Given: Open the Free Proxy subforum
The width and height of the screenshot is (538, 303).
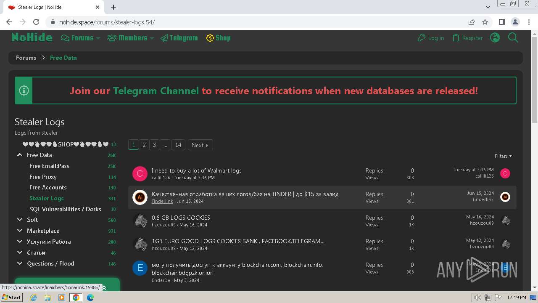Looking at the screenshot, I should pyautogui.click(x=43, y=177).
